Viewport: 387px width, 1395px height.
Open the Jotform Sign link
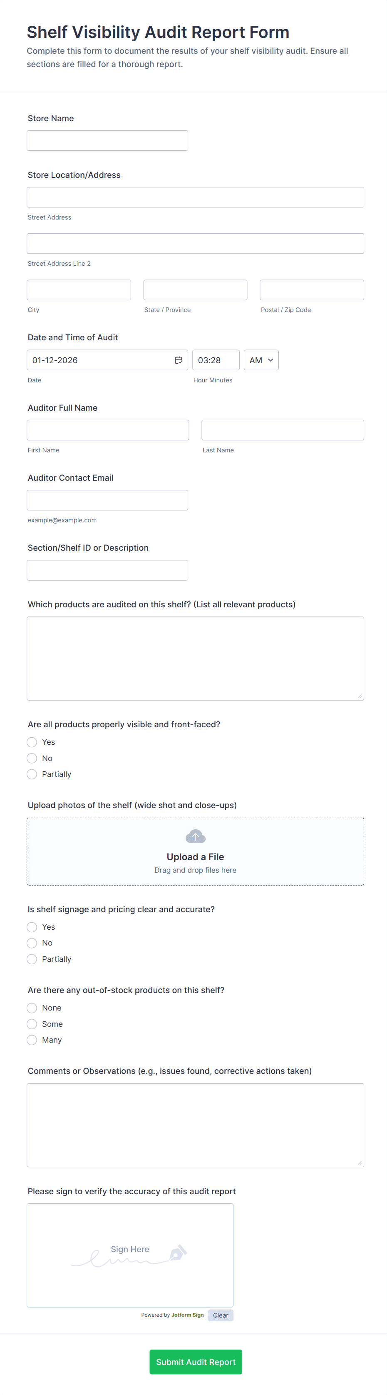(187, 1315)
